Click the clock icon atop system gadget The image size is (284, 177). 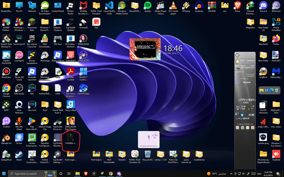pos(237,55)
